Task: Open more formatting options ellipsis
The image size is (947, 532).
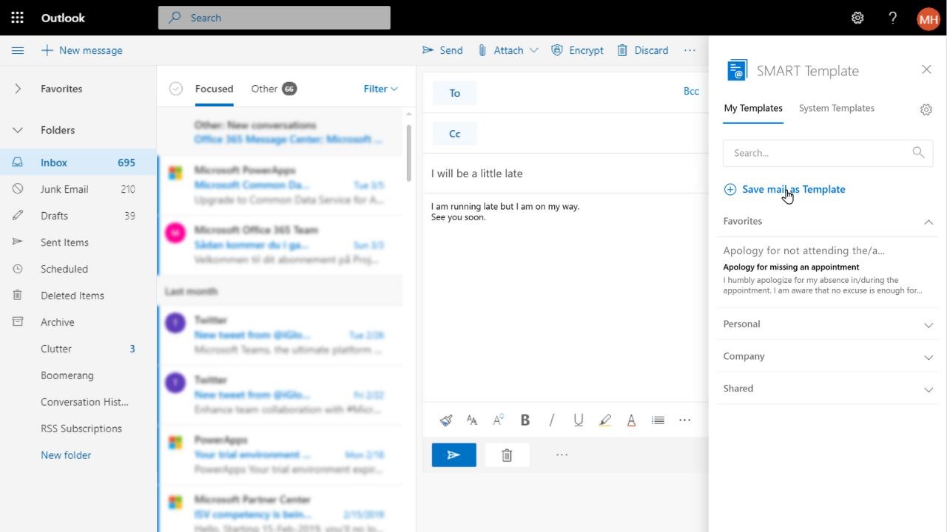Action: [685, 420]
